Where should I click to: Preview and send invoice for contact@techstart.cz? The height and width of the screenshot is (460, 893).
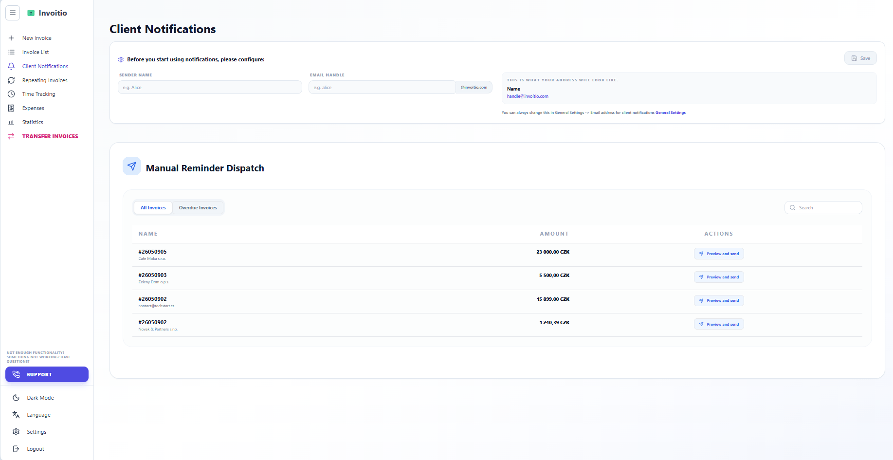pos(719,300)
